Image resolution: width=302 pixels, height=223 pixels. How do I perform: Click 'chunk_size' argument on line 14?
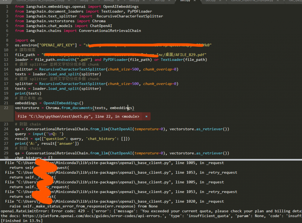[119, 69]
